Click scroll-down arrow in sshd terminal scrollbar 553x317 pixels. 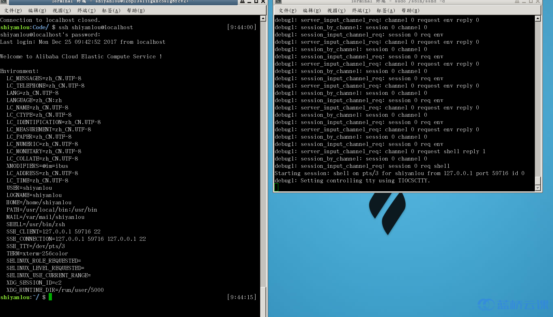point(538,188)
